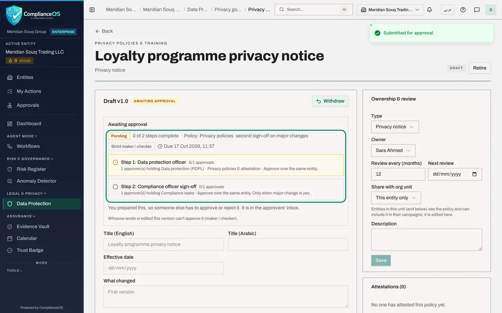Viewport: 502px width, 313px height.
Task: Click the What changed text area
Action: (226, 297)
